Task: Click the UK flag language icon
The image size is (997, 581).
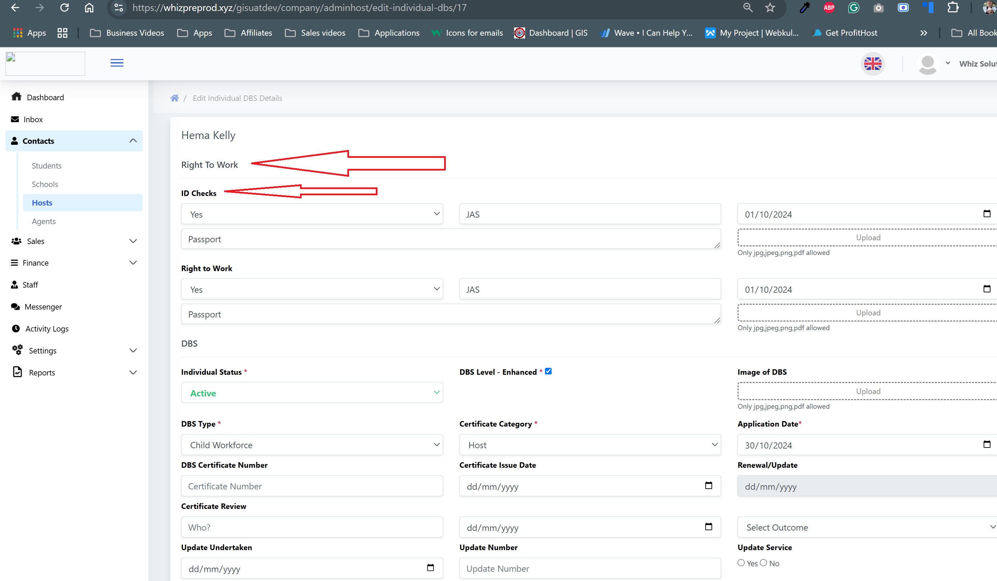Action: [x=872, y=64]
